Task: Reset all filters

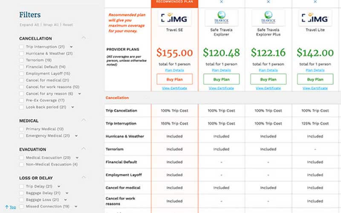Action: point(68,25)
